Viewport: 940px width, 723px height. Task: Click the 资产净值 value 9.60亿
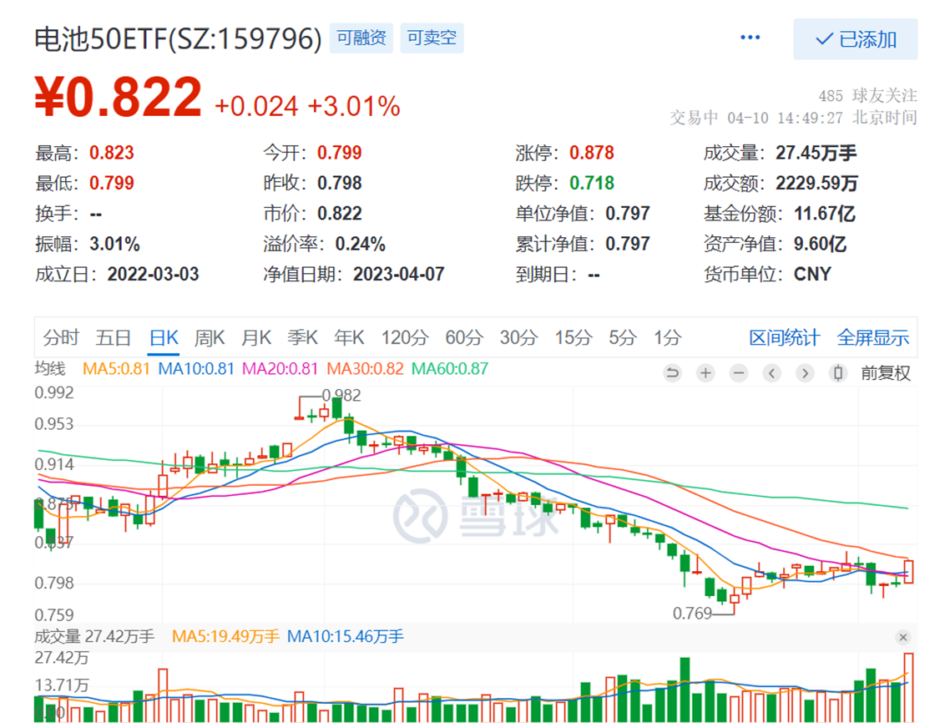pos(820,244)
